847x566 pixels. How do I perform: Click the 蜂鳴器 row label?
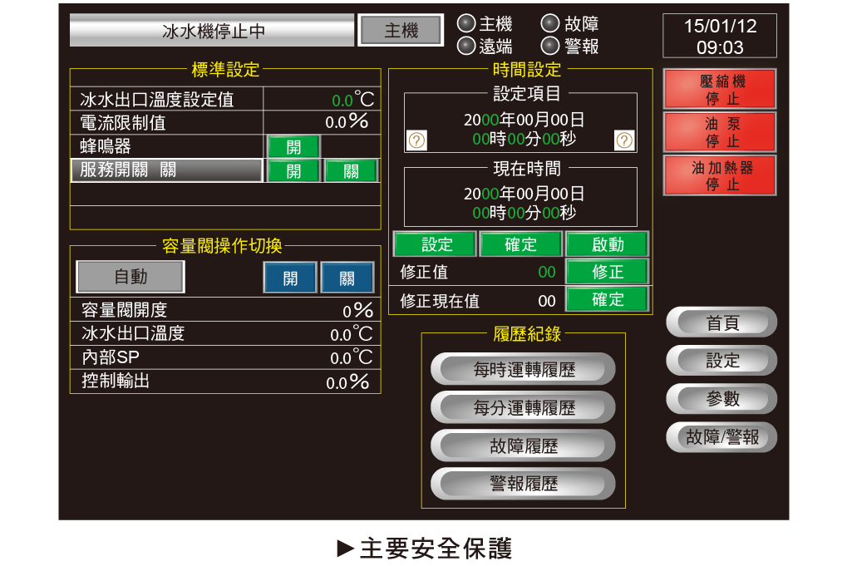pyautogui.click(x=106, y=146)
